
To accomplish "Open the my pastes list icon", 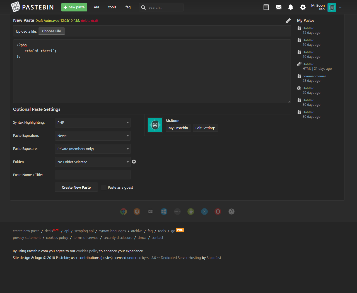I will (x=266, y=7).
